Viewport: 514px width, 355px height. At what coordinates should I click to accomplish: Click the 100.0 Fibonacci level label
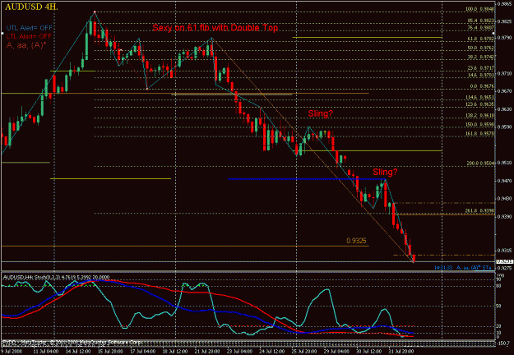pyautogui.click(x=480, y=9)
